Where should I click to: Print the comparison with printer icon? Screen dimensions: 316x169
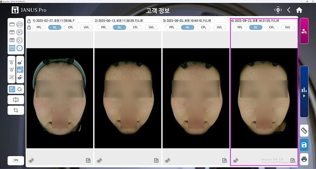coord(304,159)
